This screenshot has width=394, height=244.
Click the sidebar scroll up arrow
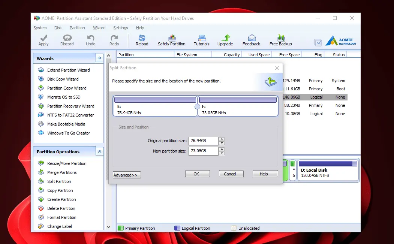coord(109,55)
